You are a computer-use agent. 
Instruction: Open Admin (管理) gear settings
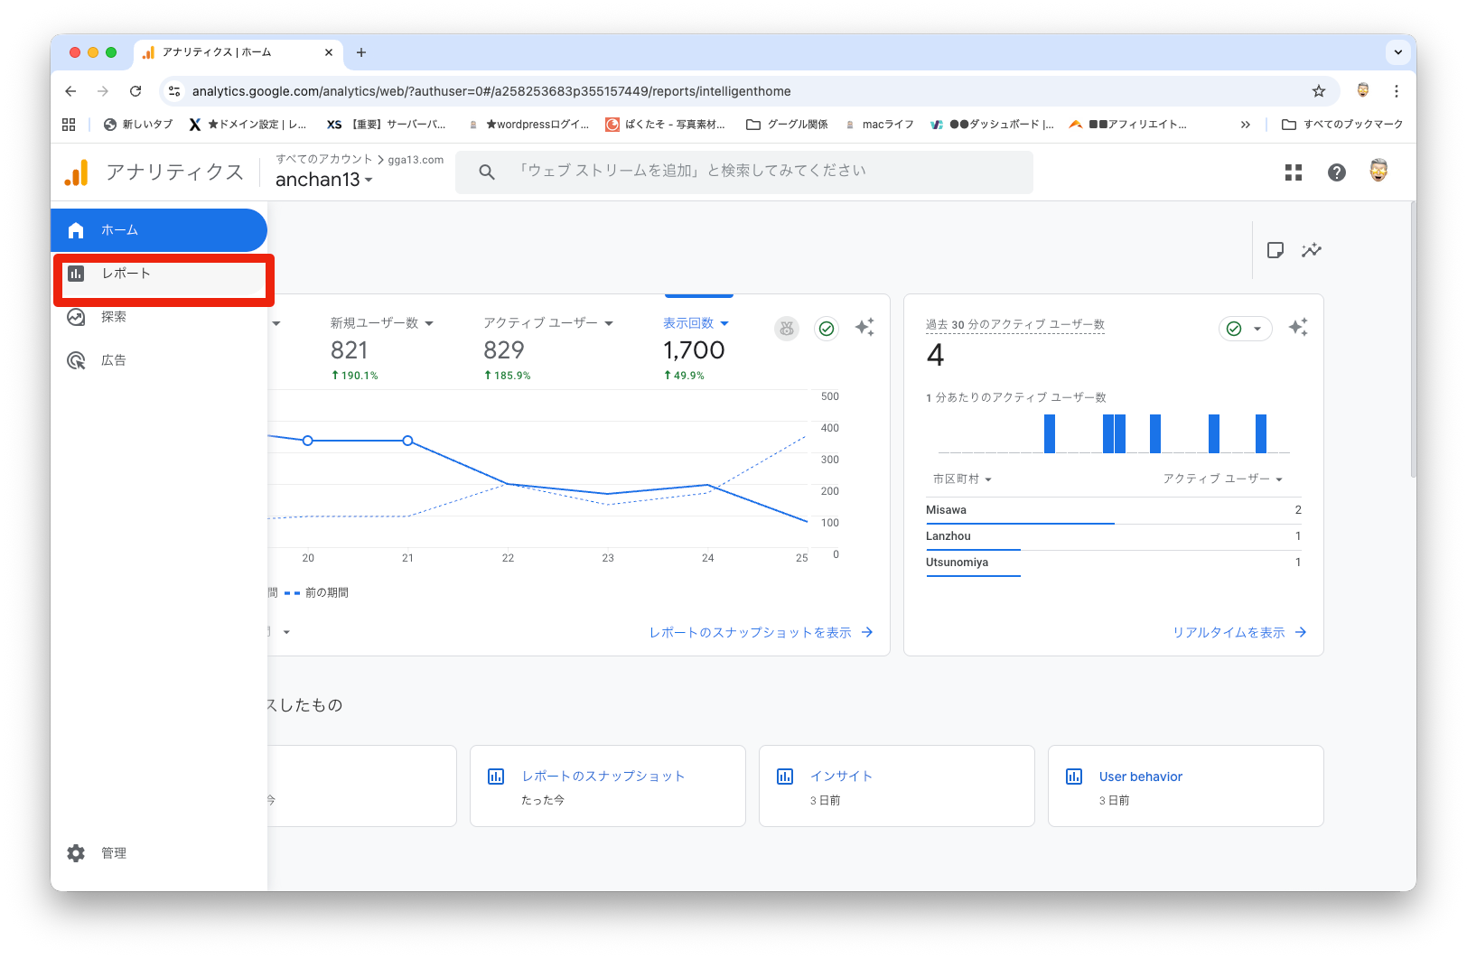click(77, 853)
